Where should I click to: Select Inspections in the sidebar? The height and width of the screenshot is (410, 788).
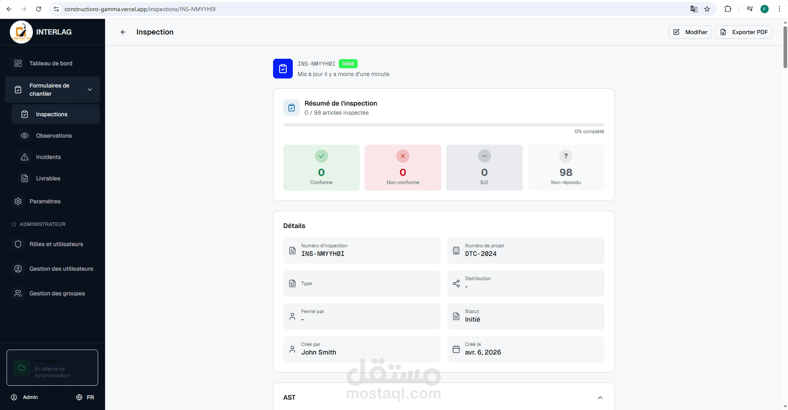click(x=55, y=114)
